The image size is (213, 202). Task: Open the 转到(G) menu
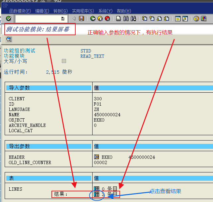pos(61,11)
